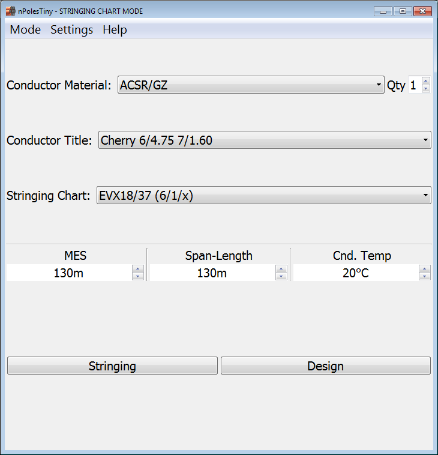Click the nPolesTiny app icon in title bar
The image size is (438, 455).
point(10,11)
